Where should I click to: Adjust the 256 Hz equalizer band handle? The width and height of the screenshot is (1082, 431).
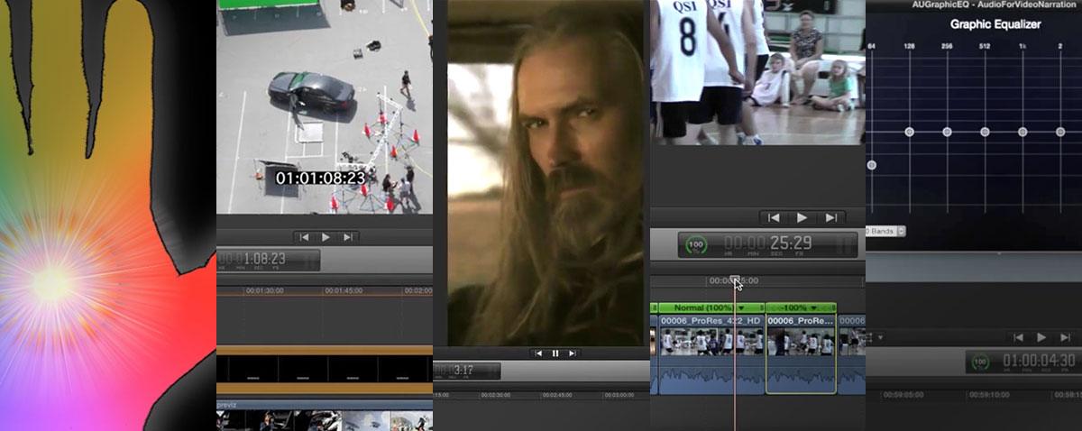click(947, 132)
